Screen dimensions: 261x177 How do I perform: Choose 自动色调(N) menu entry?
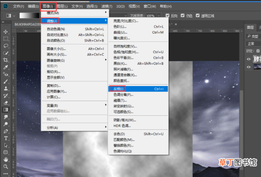click(75, 29)
